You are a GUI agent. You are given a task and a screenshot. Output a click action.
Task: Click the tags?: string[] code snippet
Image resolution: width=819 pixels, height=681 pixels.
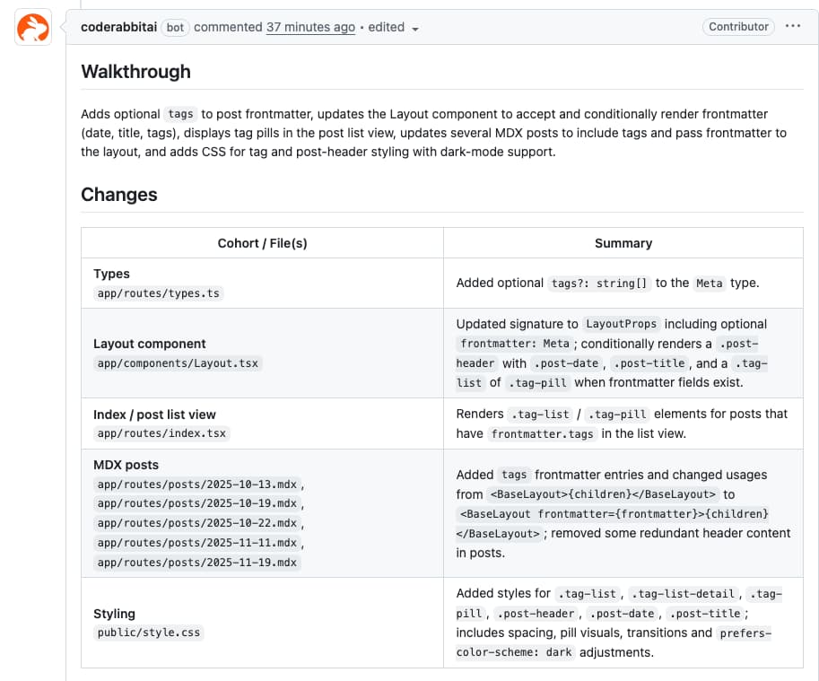tap(599, 283)
